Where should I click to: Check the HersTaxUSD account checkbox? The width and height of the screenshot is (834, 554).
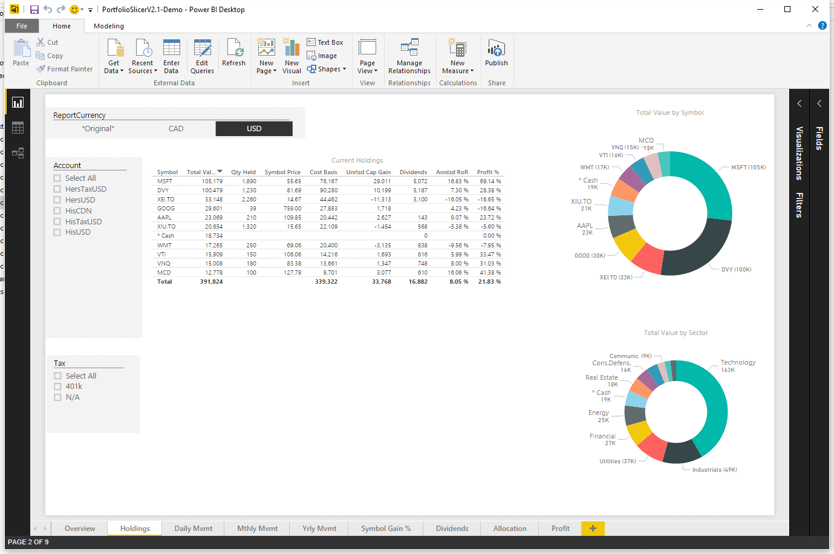tap(57, 189)
